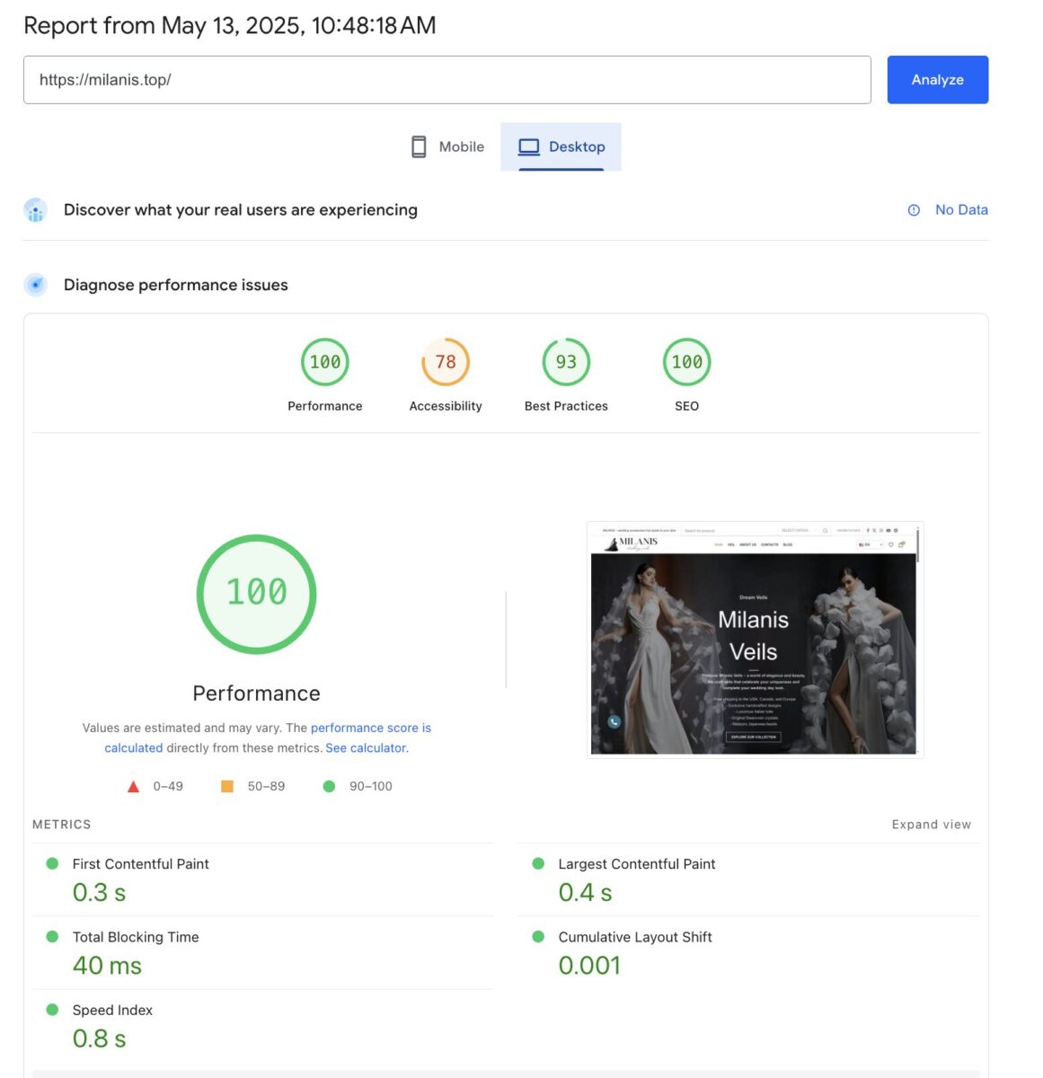Viewport: 1043px width, 1078px height.
Task: Click the Best Practices category label
Action: pyautogui.click(x=566, y=406)
